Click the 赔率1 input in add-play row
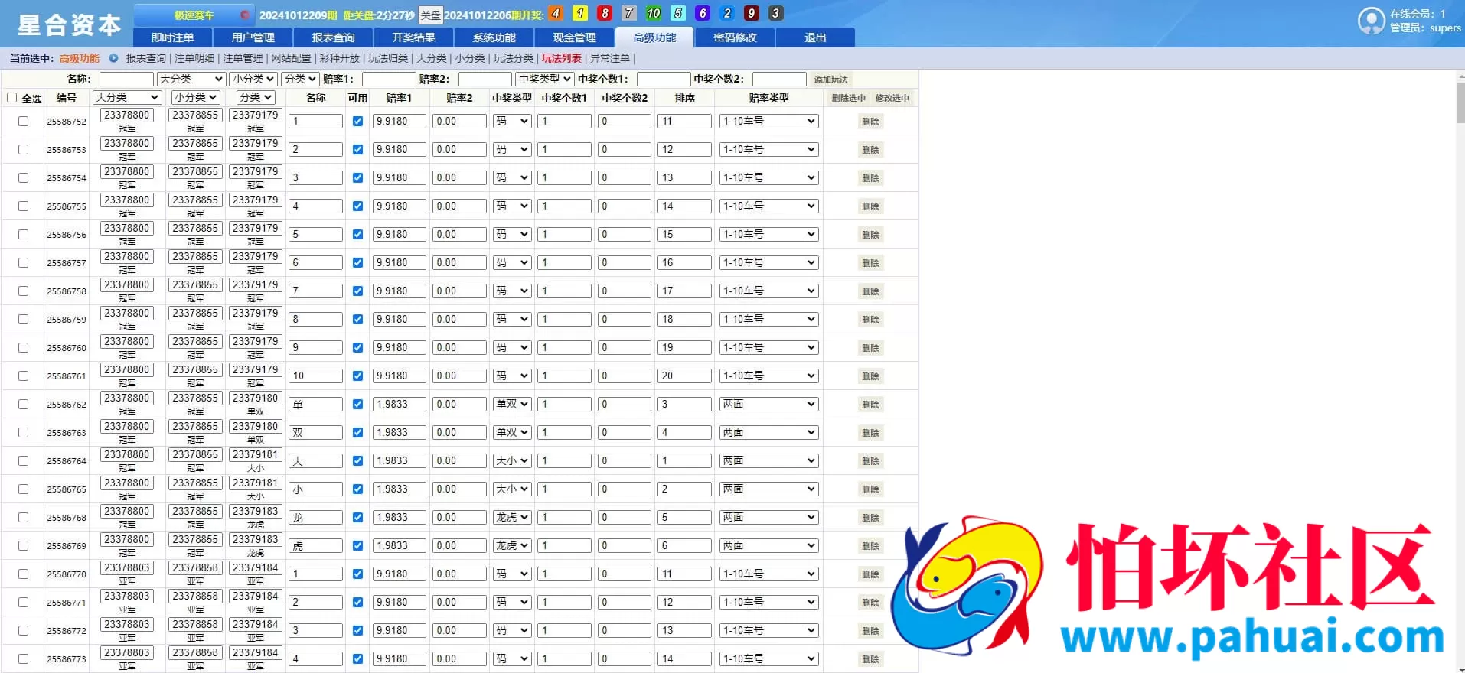Viewport: 1465px width, 673px height. pos(389,79)
